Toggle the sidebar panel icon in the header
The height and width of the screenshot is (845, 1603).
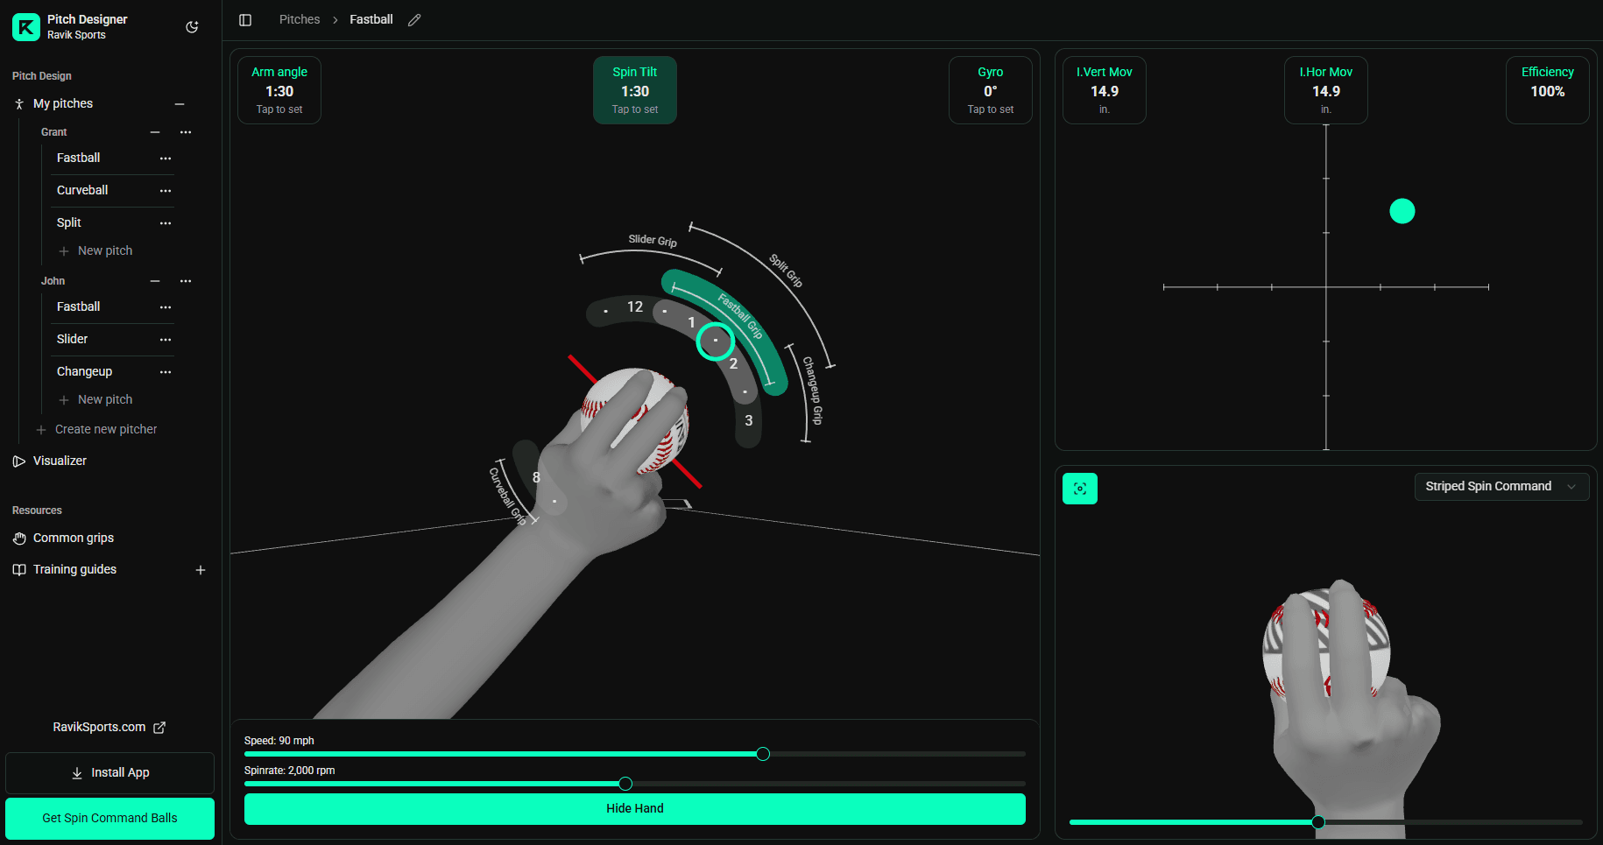[x=245, y=19]
